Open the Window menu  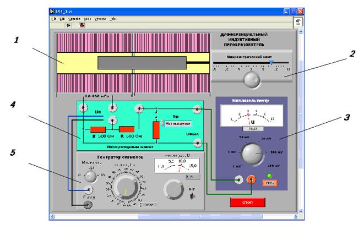(x=100, y=19)
